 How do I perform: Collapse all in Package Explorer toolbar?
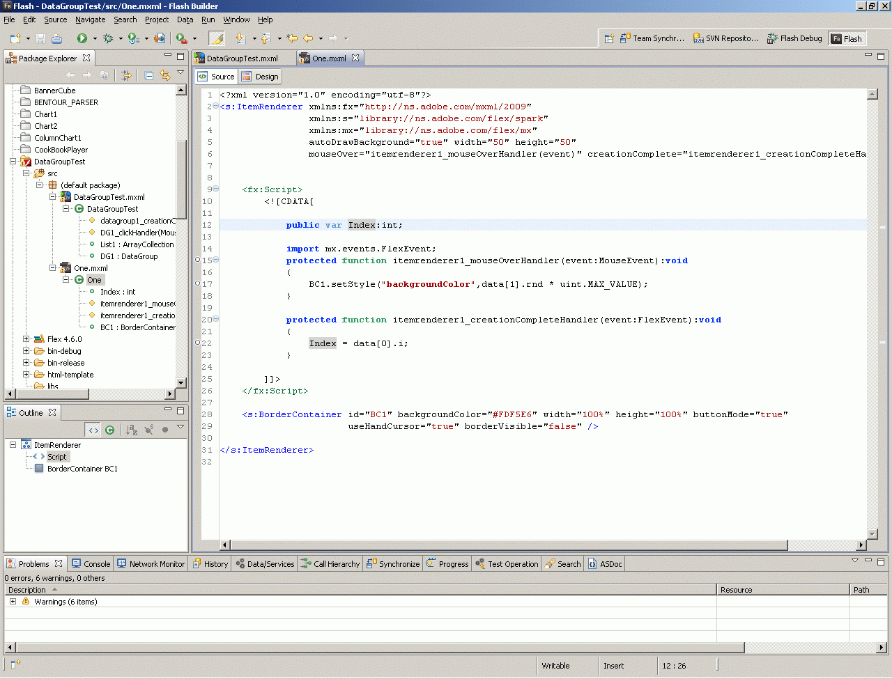[149, 75]
